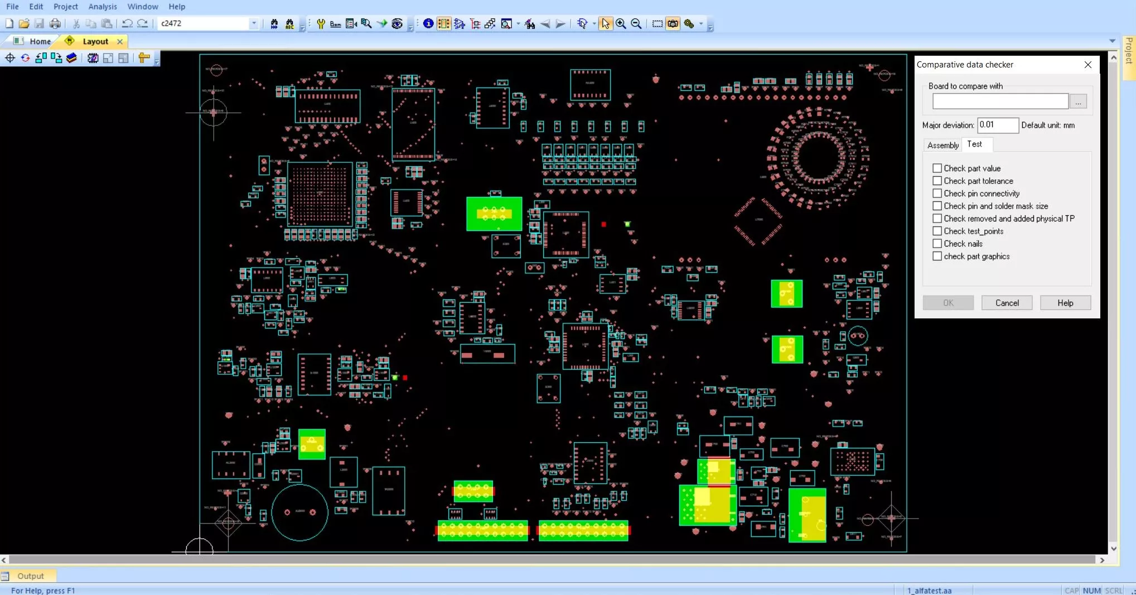Image resolution: width=1136 pixels, height=595 pixels.
Task: Click the browse '...' button for board file
Action: [1078, 102]
